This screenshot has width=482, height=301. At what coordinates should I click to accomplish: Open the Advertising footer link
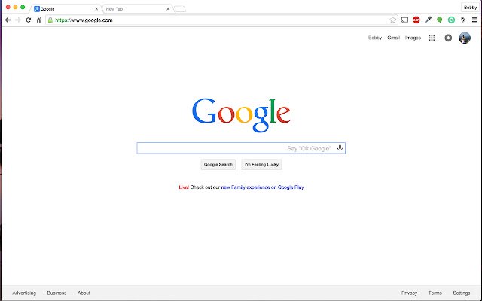click(x=24, y=293)
